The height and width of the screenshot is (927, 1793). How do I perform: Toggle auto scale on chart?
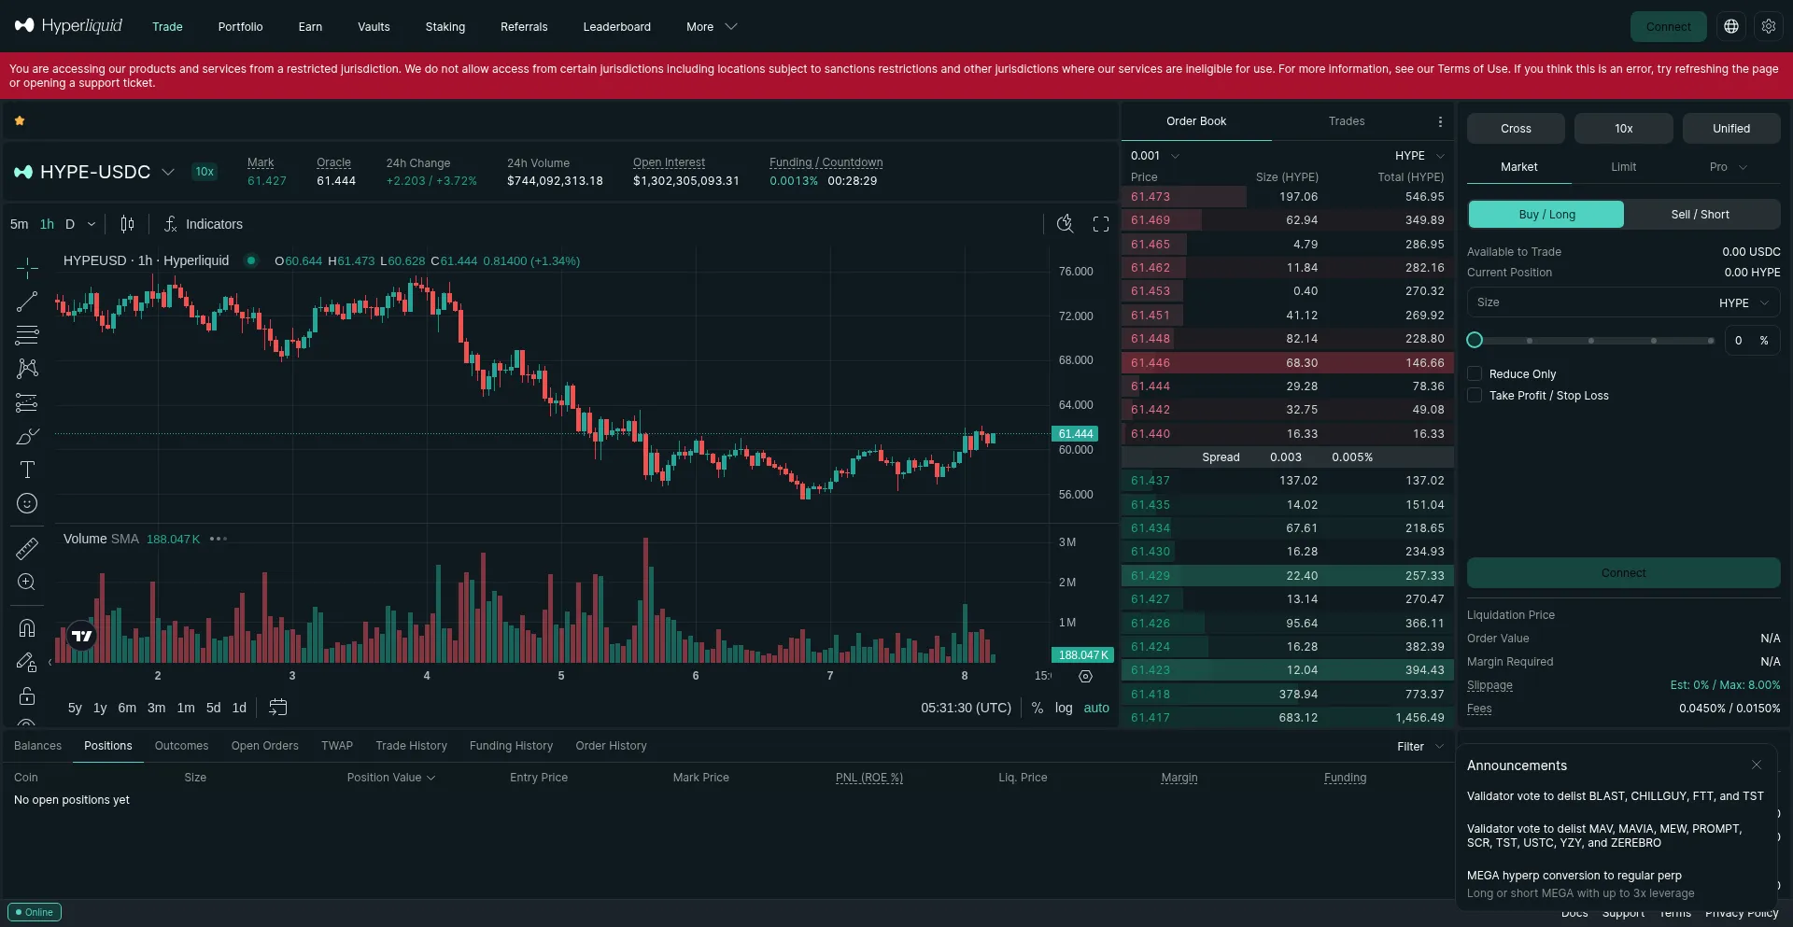click(1096, 708)
